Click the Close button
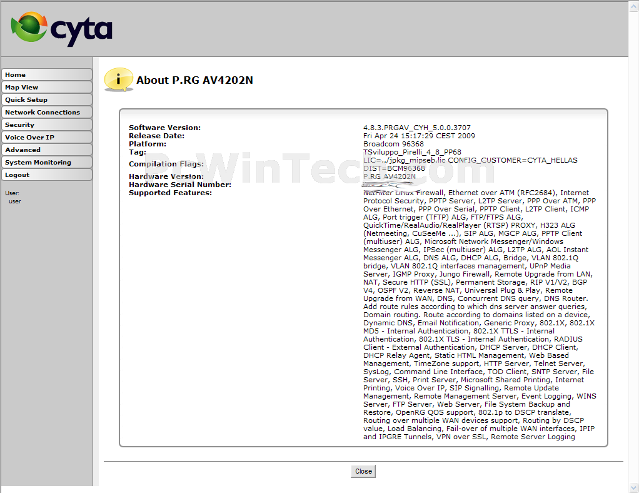639x493 pixels. 363,471
